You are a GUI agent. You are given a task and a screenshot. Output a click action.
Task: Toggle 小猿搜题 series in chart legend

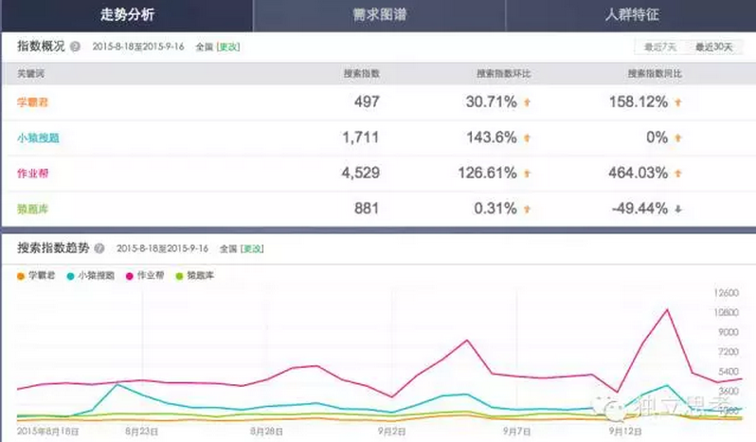(96, 275)
